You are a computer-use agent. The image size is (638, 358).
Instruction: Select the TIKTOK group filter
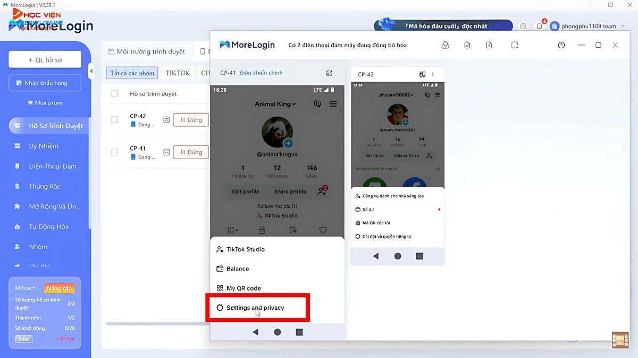pyautogui.click(x=178, y=73)
